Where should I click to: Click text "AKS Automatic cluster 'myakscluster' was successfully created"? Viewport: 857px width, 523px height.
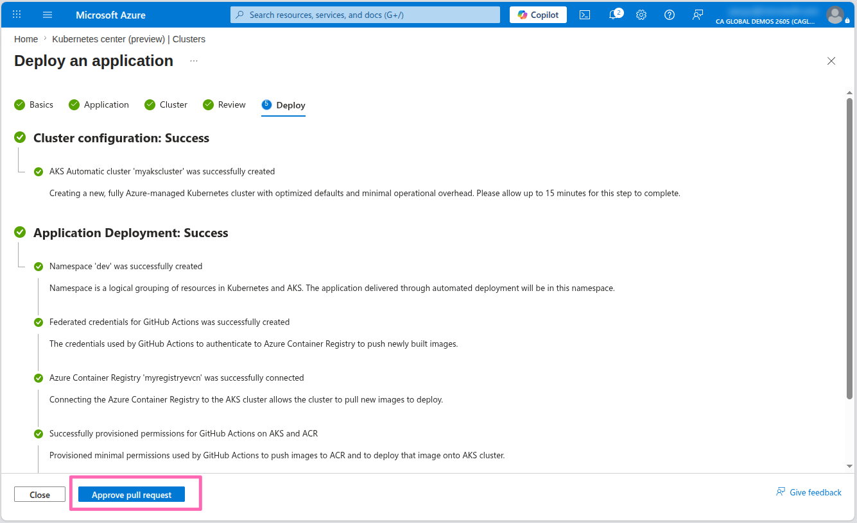click(162, 172)
